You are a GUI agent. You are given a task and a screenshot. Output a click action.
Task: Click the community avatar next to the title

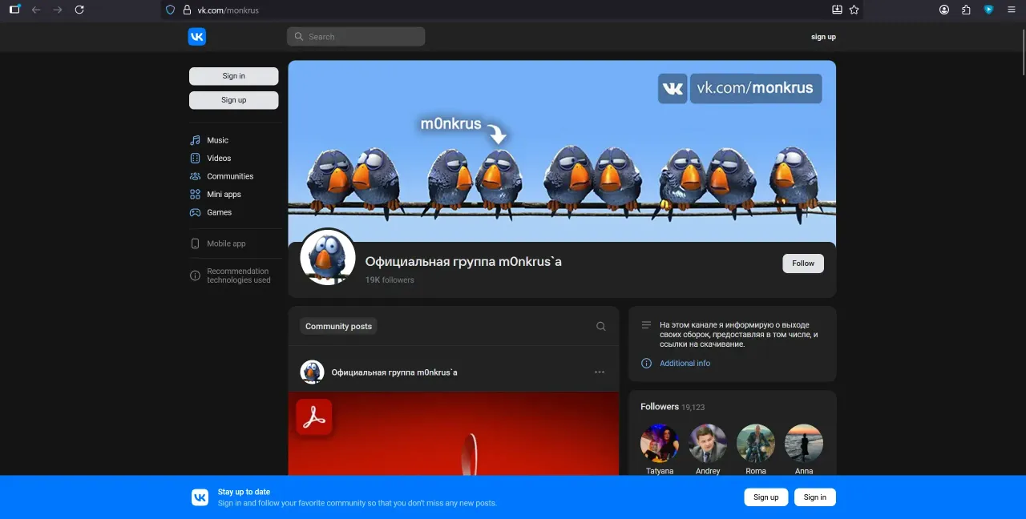(x=328, y=256)
